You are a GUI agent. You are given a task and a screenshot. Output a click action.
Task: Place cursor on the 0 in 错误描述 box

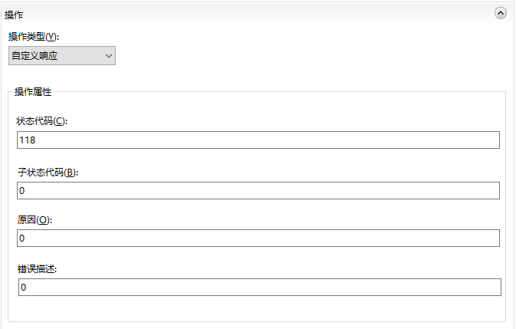(x=23, y=288)
